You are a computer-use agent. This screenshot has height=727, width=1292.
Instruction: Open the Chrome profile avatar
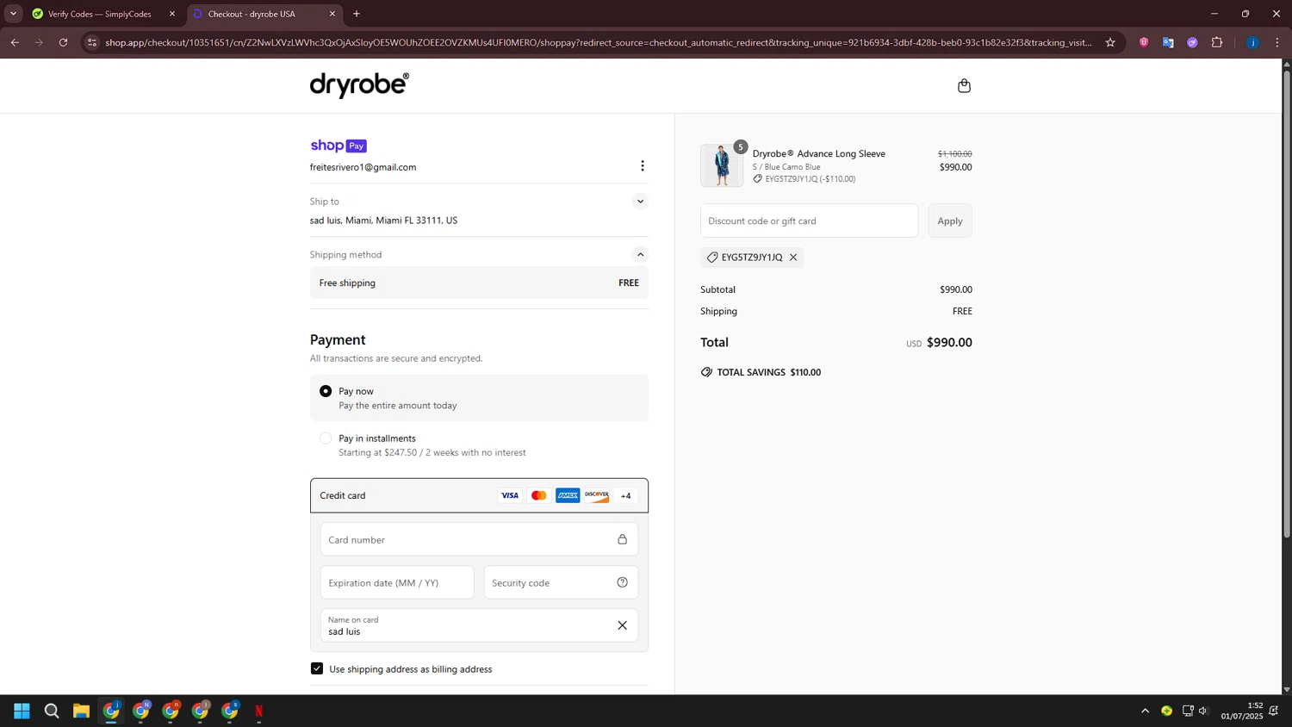tap(1252, 42)
